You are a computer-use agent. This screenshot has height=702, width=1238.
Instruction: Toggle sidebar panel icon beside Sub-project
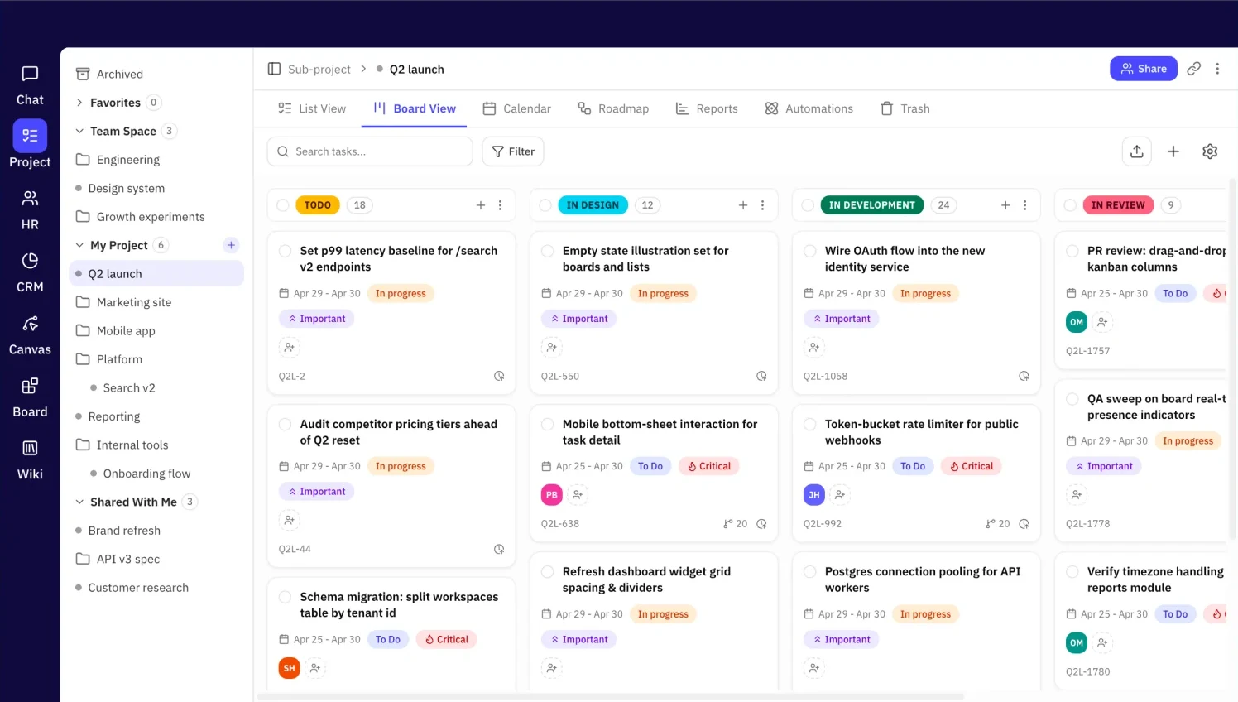pyautogui.click(x=274, y=69)
